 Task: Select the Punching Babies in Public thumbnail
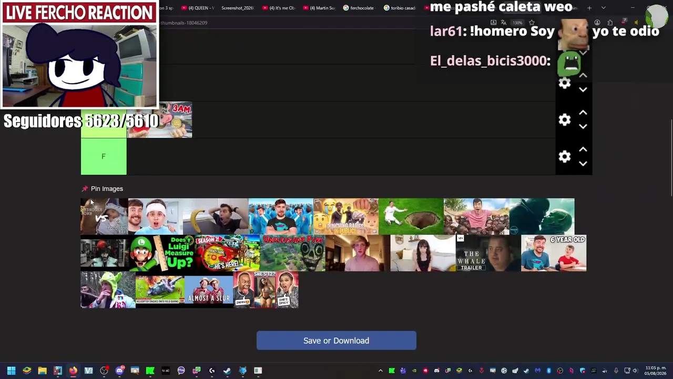(346, 216)
